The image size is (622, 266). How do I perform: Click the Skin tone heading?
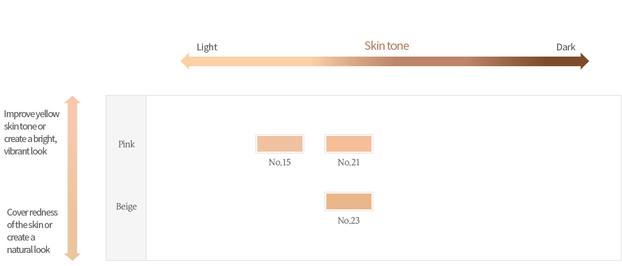(387, 46)
